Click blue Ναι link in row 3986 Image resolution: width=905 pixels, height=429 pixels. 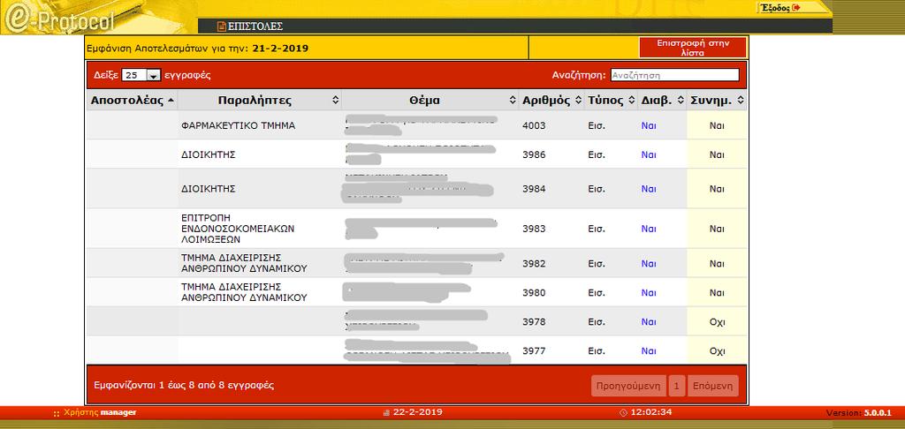pyautogui.click(x=649, y=154)
